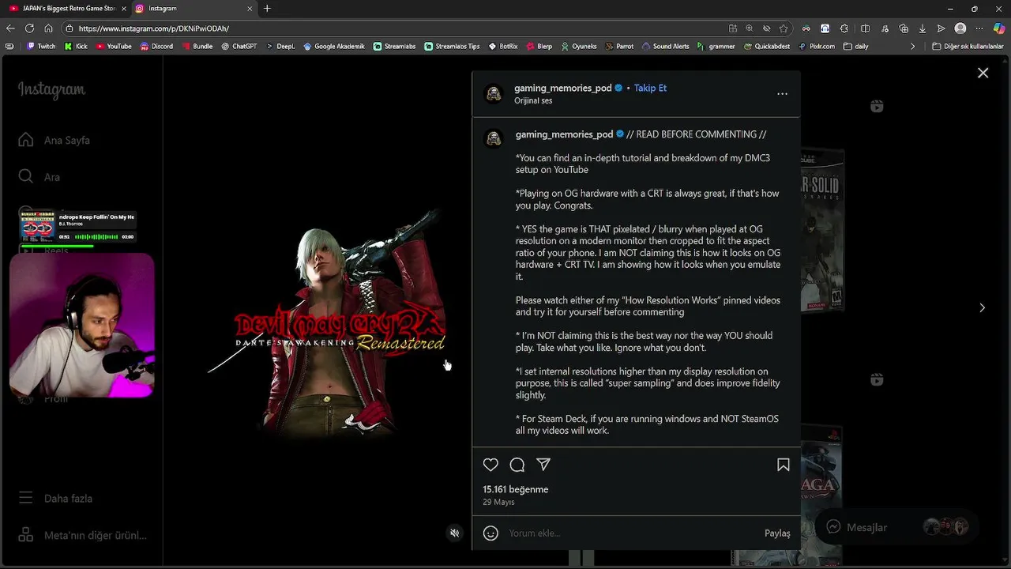Click the address bar URL

(154, 28)
